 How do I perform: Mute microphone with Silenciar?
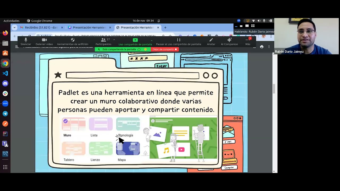click(x=26, y=42)
